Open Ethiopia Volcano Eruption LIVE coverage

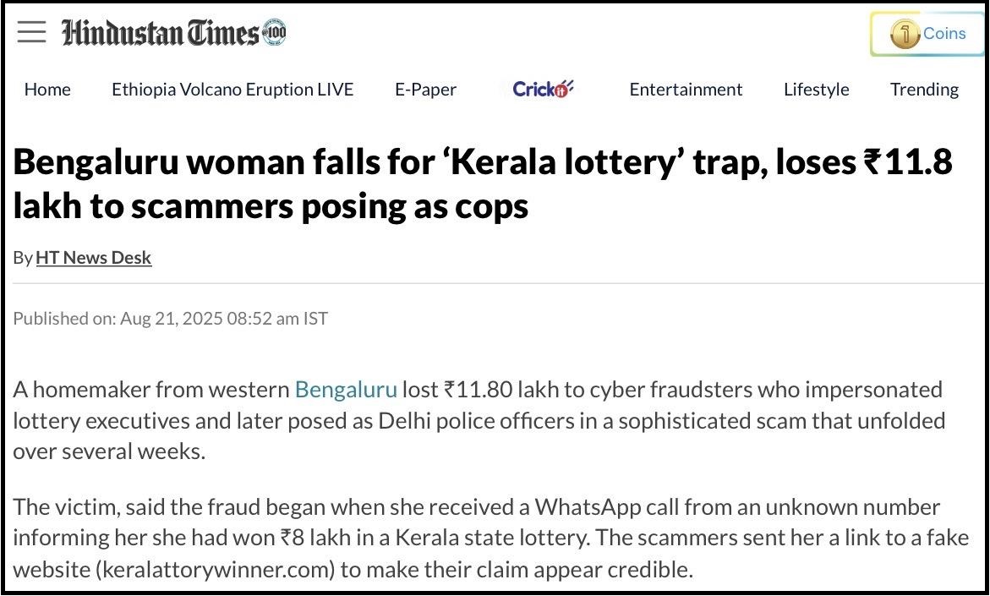[x=232, y=90]
